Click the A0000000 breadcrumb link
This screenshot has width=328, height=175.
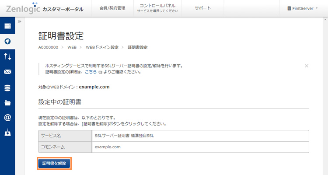click(47, 47)
